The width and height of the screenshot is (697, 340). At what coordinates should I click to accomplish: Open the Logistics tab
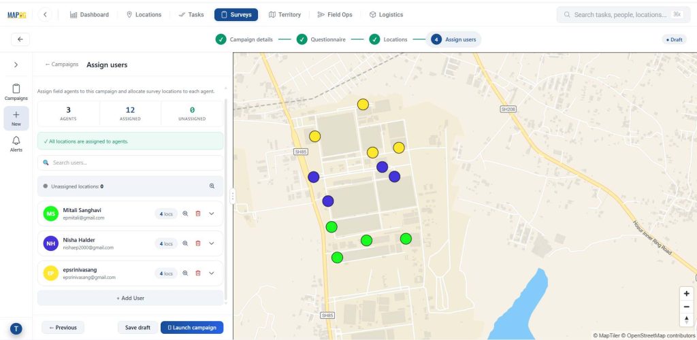[387, 15]
